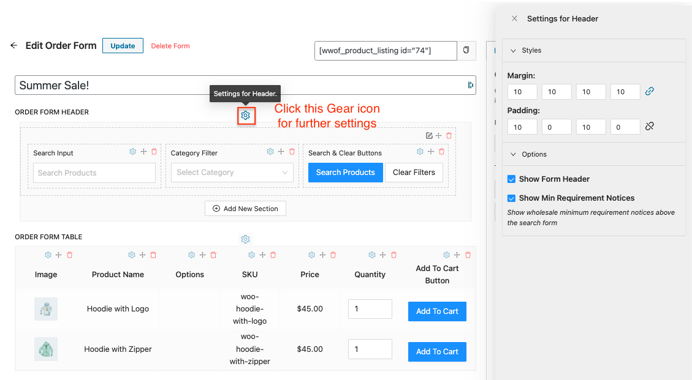692x380 pixels.
Task: Uncheck Show Form Header checkbox
Action: tap(511, 179)
